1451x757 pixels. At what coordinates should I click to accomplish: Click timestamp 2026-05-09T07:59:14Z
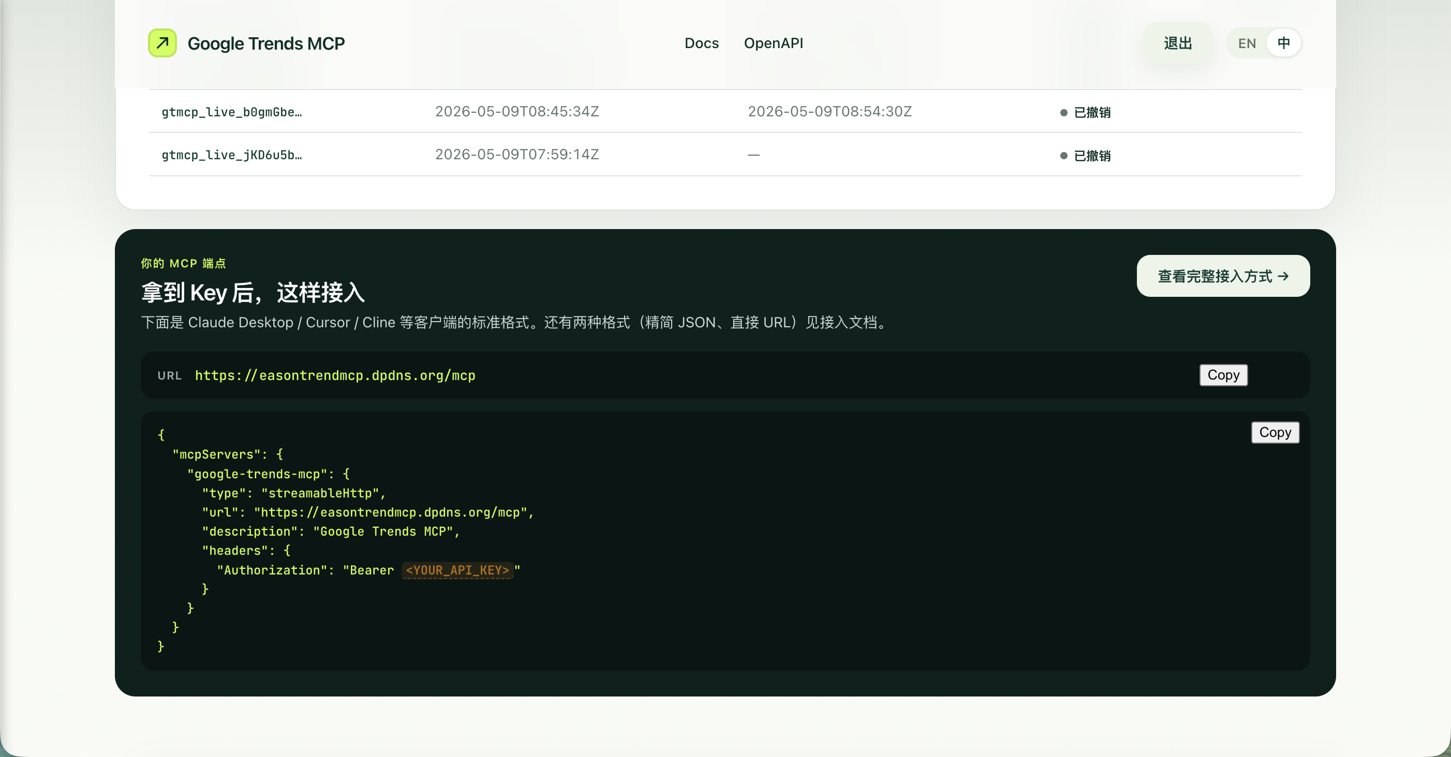point(517,154)
